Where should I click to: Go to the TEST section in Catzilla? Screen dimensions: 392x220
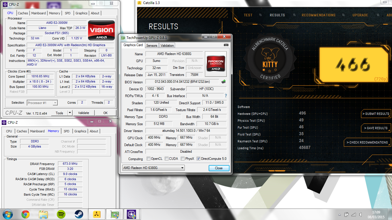click(x=248, y=15)
